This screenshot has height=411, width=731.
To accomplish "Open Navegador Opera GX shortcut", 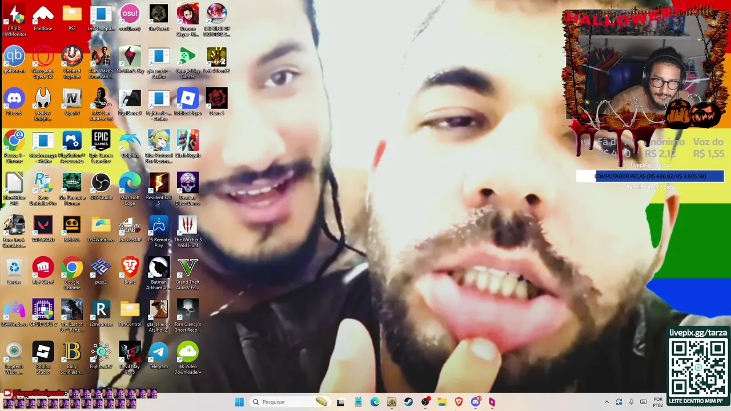I will [43, 62].
